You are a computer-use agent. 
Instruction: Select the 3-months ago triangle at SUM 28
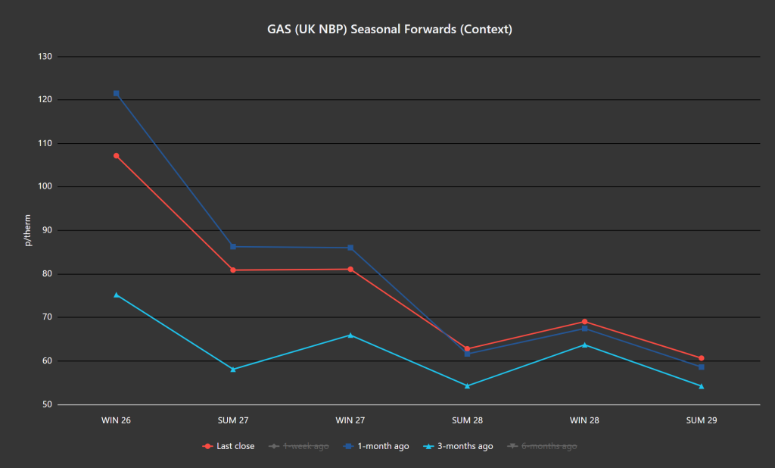[x=467, y=385]
